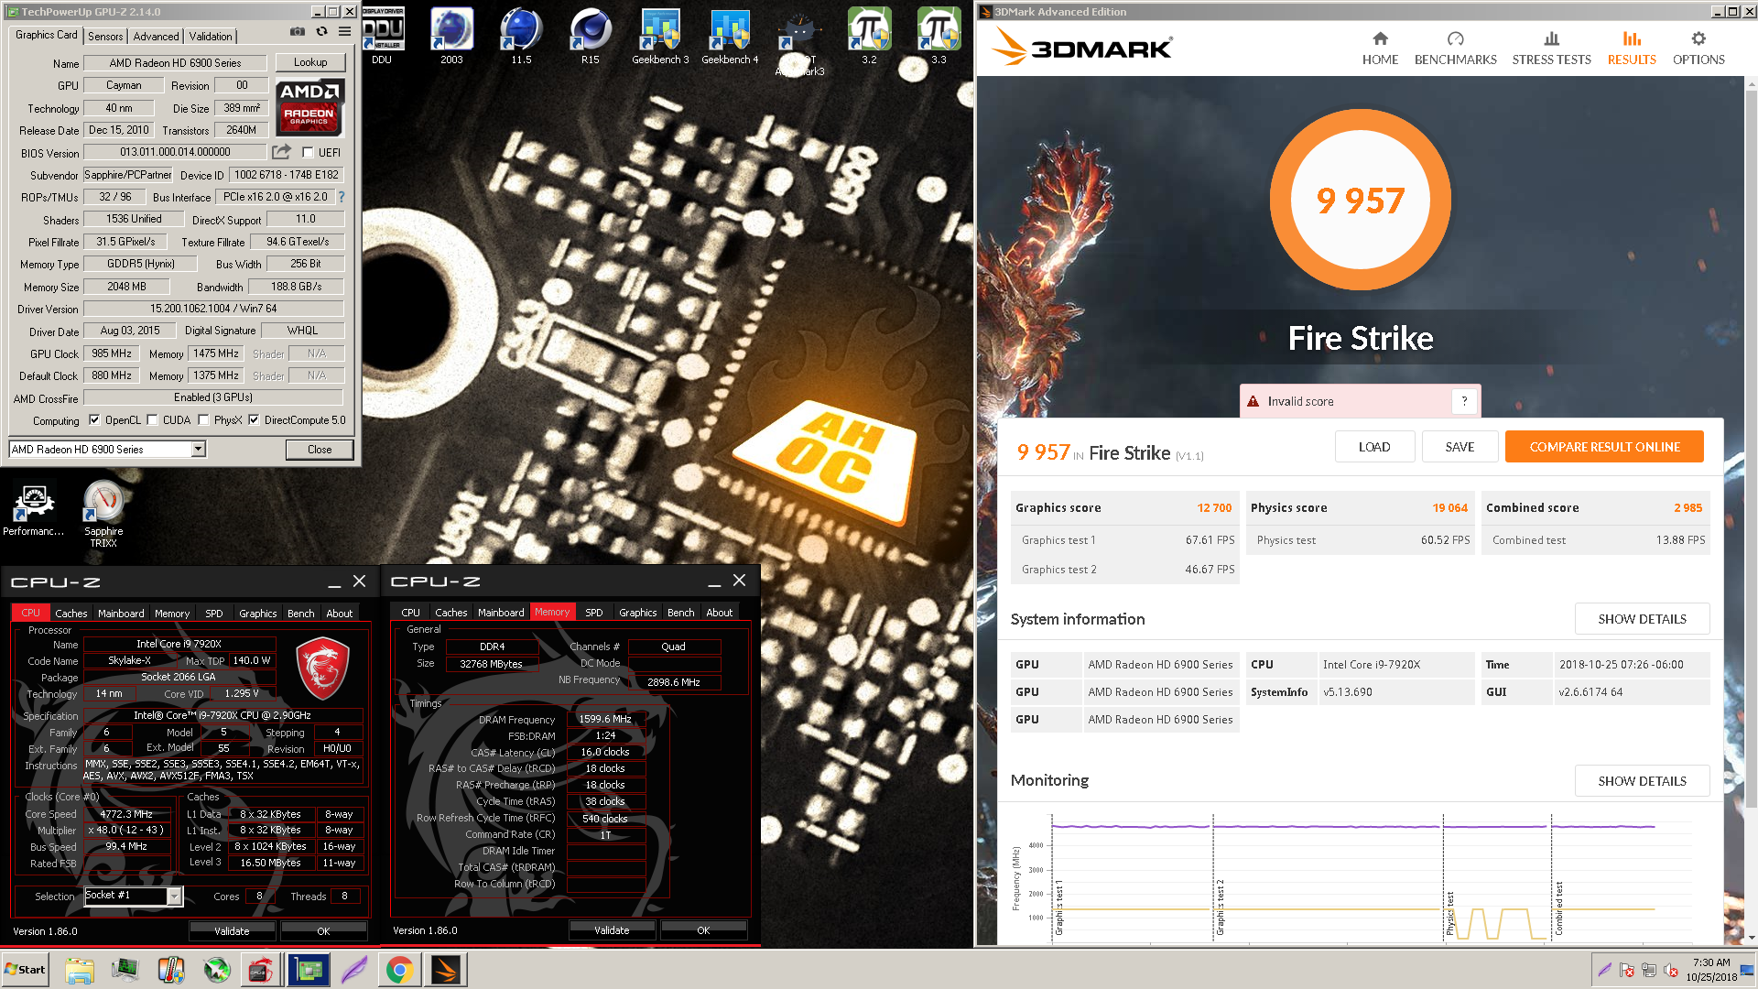Go to 3DMark HOME
The image size is (1758, 989).
1380,49
